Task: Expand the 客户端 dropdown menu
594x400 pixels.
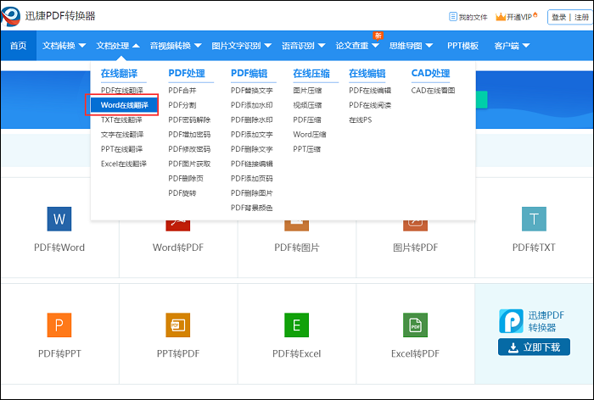Action: [x=512, y=46]
